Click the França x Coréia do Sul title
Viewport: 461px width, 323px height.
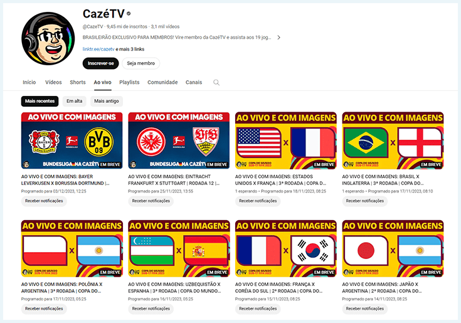278,288
